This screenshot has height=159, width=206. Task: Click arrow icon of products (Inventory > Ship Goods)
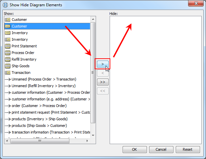pyautogui.click(x=8, y=119)
